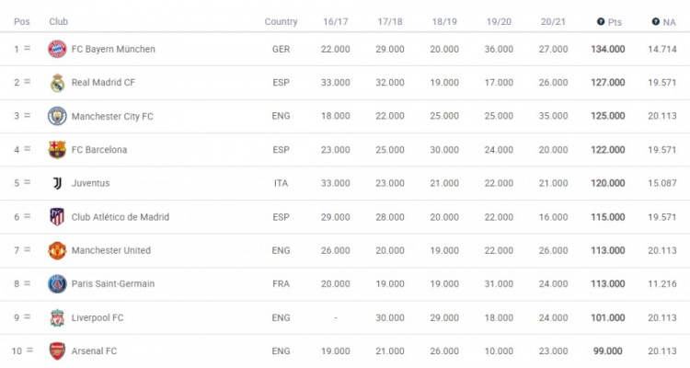Click the Liverpool FC crest icon
Screen dimensions: 690x368
point(57,317)
